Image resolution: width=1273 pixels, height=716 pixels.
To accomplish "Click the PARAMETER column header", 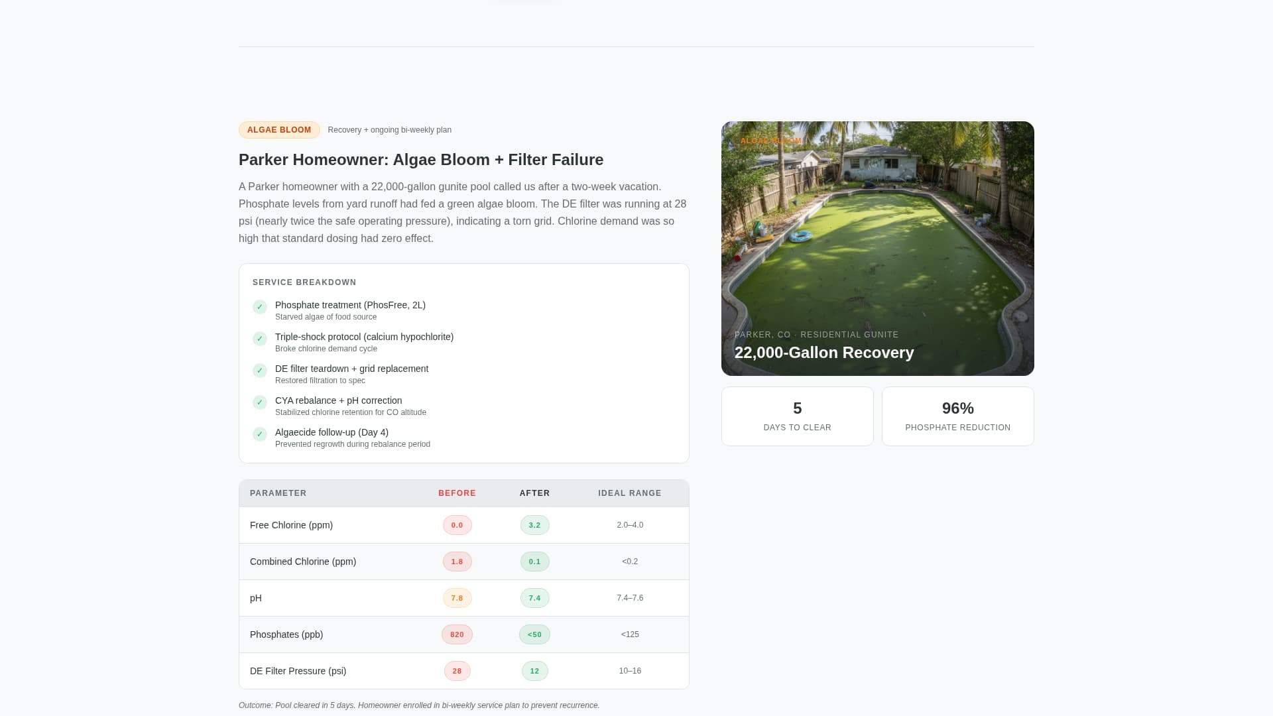I will [278, 493].
